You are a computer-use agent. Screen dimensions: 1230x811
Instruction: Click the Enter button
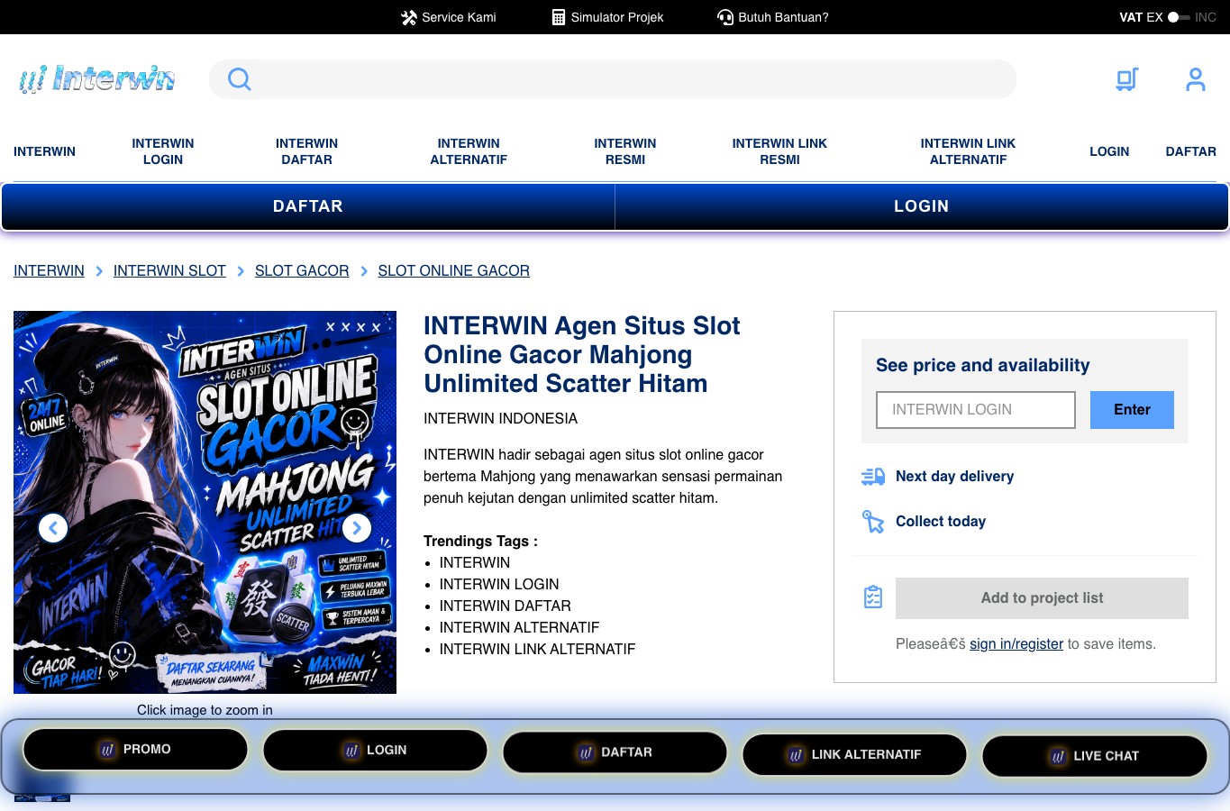(1132, 410)
